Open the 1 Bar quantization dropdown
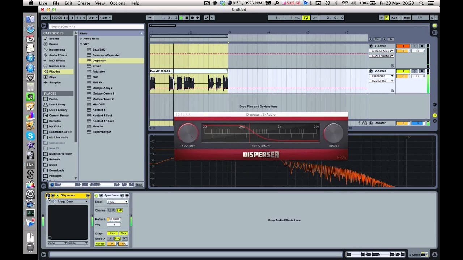The height and width of the screenshot is (260, 463). tap(105, 18)
